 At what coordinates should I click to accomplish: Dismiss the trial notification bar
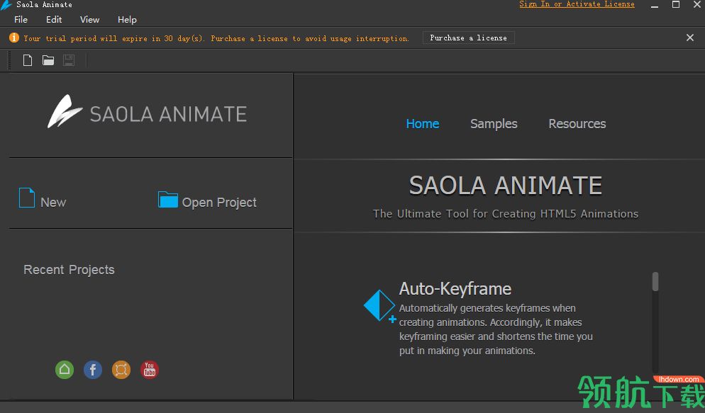[x=690, y=38]
